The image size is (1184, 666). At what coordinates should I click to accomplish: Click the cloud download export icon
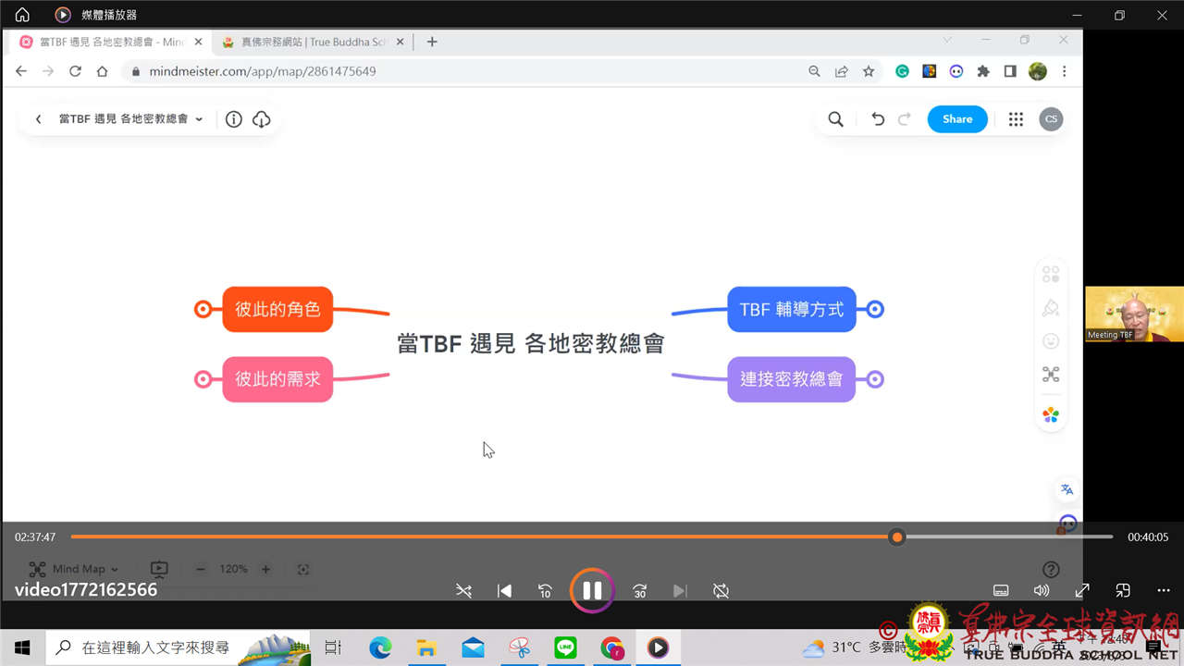(262, 119)
